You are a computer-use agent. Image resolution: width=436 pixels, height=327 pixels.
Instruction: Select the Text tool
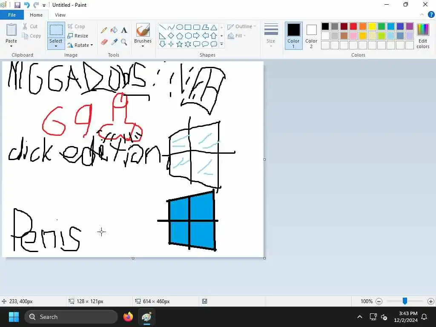[124, 30]
